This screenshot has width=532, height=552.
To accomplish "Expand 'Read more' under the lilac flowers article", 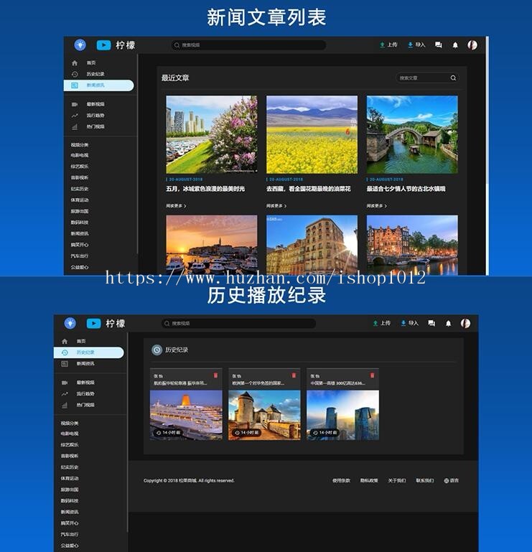I will tap(176, 205).
